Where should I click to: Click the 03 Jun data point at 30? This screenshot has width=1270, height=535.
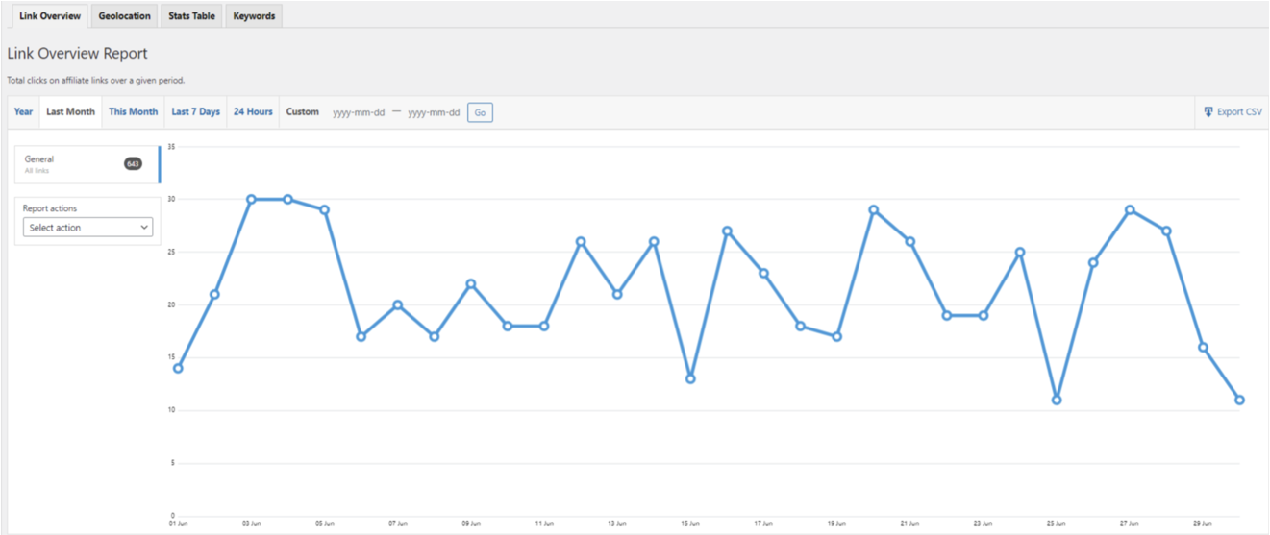tap(251, 199)
